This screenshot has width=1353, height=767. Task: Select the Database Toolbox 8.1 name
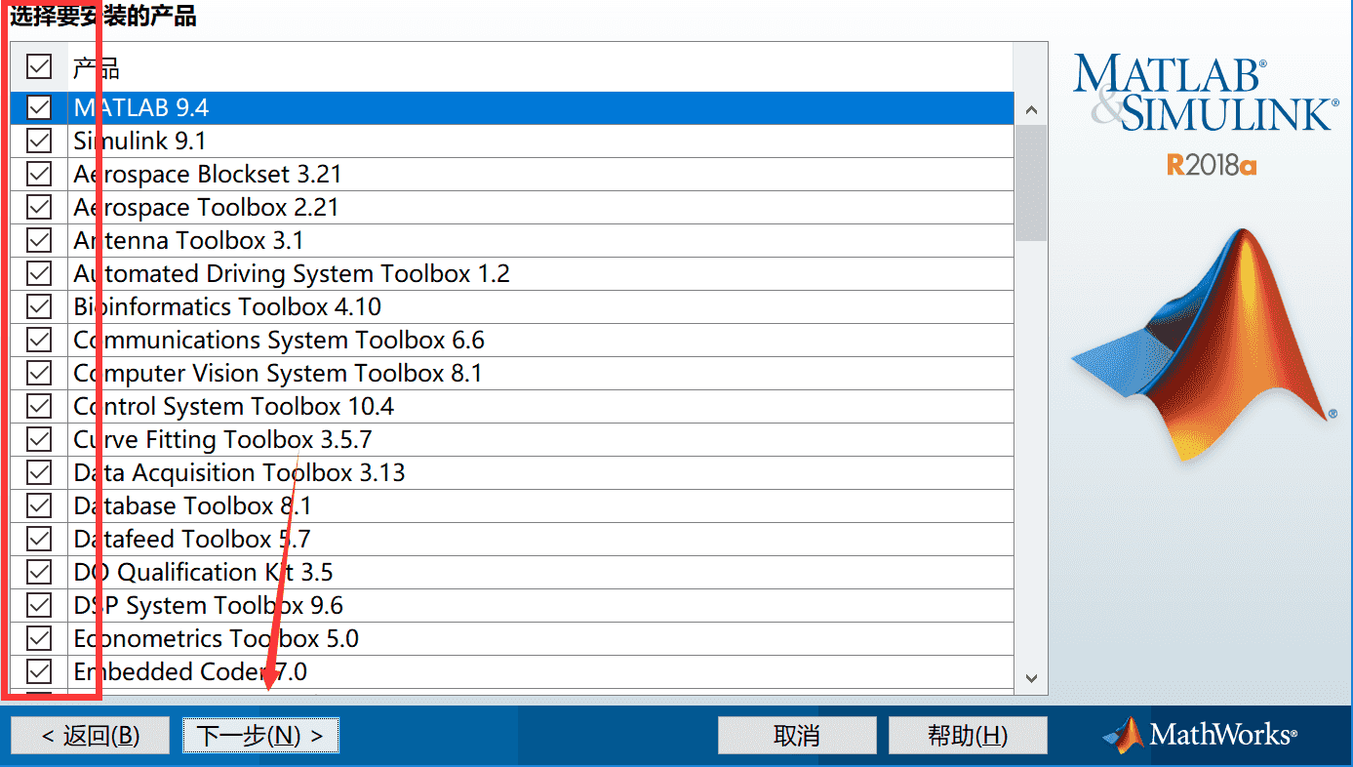click(x=192, y=505)
